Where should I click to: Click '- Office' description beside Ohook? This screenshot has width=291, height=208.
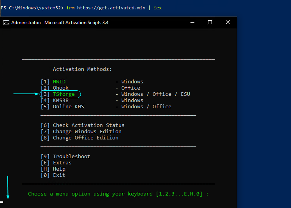[x=128, y=88]
